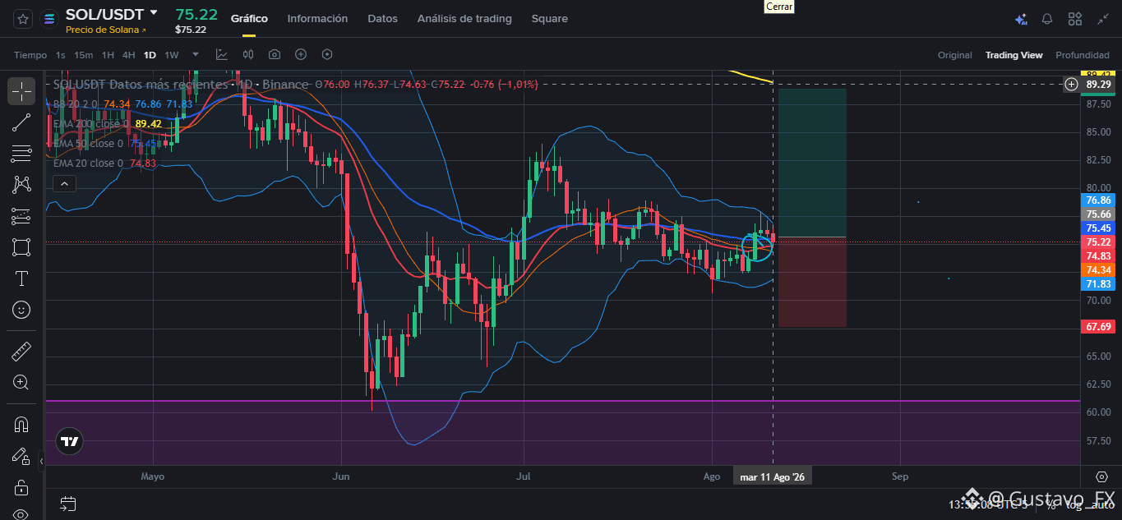Open price scale settings hexagon icon
Screen dimensions: 1122x520
[1102, 476]
